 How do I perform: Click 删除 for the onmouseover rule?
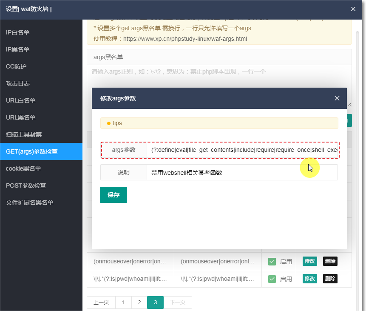click(x=330, y=261)
